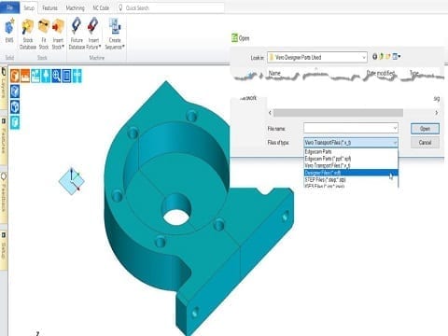Switch to the Features ribbon tab
This screenshot has height=336, width=448.
pyautogui.click(x=49, y=7)
